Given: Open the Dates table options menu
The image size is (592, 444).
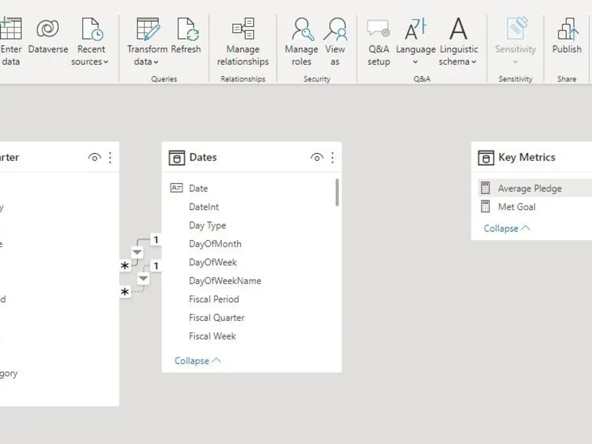Looking at the screenshot, I should [333, 157].
